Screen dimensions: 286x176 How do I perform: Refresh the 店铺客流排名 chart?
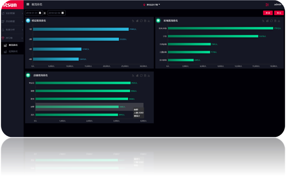141,75
